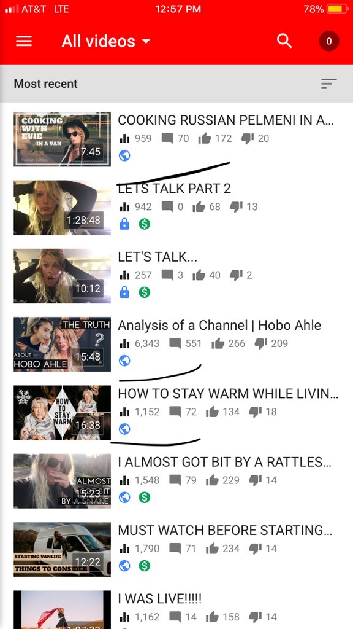This screenshot has width=353, height=629.
Task: Expand the All videos dropdown
Action: coord(106,41)
